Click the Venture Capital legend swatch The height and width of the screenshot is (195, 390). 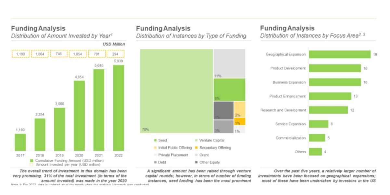tap(196, 140)
